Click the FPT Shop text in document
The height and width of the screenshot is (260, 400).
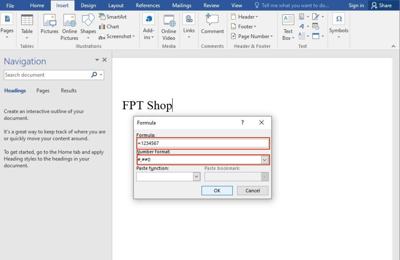click(147, 105)
